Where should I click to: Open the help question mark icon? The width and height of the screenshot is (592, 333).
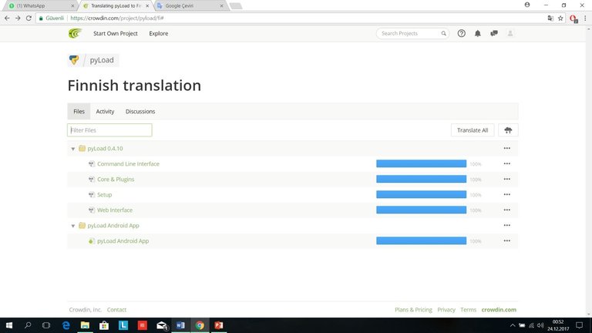[x=462, y=33]
